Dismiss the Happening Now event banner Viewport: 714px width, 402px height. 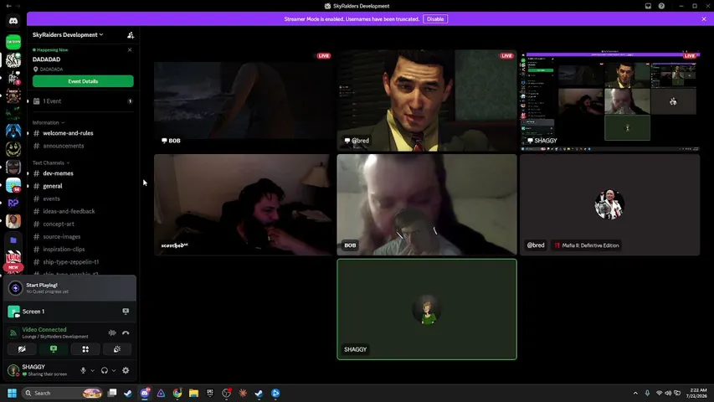point(130,49)
